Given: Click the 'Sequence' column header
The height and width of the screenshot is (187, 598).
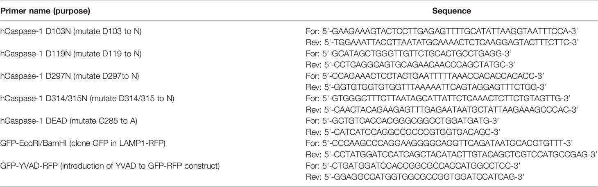Looking at the screenshot, I should click(x=451, y=11).
